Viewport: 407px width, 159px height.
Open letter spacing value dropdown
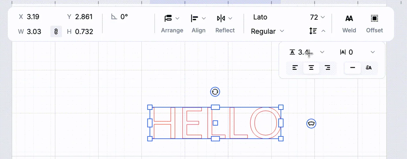(x=373, y=52)
